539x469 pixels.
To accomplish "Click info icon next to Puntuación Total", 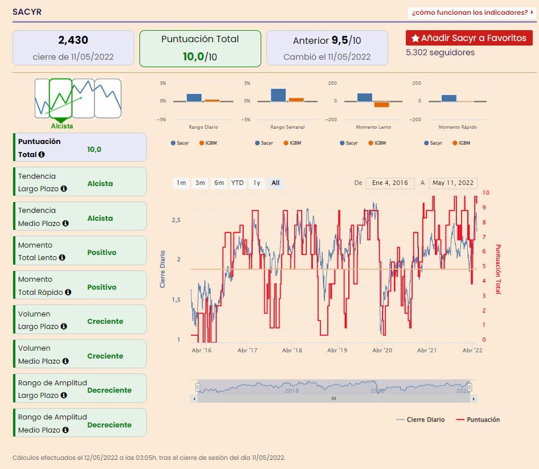I will pos(42,154).
